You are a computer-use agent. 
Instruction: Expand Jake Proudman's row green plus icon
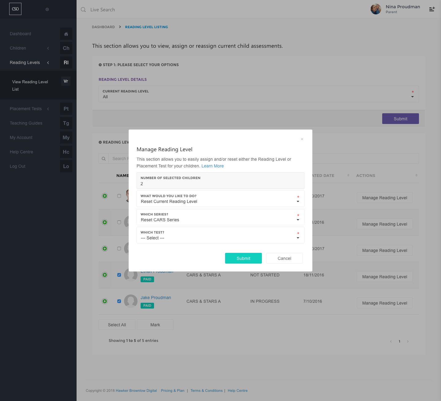105,301
